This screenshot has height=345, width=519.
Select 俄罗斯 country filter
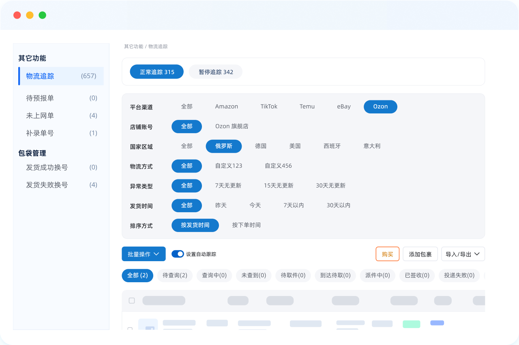click(x=224, y=146)
